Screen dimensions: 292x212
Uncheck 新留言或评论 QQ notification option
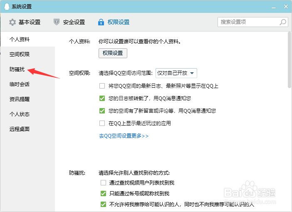pos(102,111)
